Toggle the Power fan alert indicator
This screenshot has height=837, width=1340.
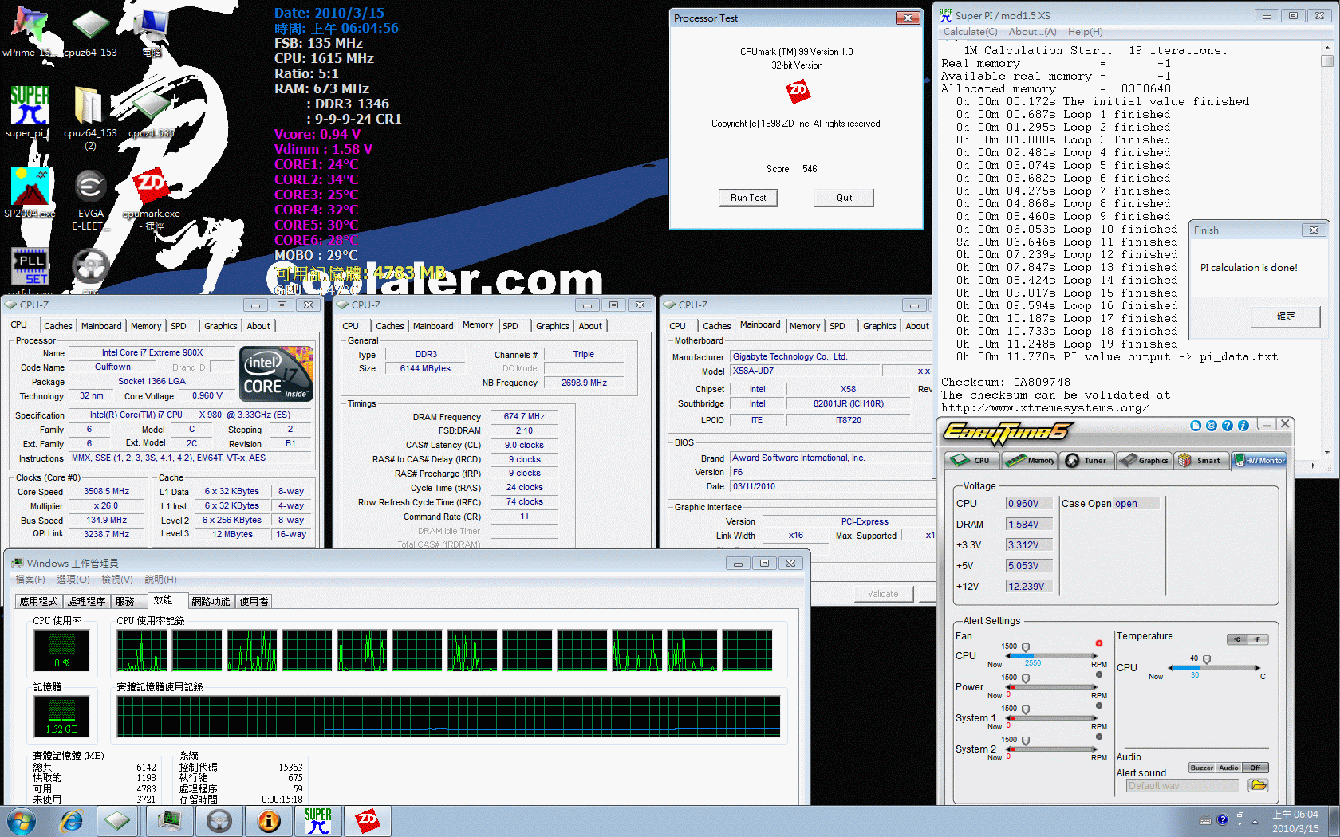1099,674
